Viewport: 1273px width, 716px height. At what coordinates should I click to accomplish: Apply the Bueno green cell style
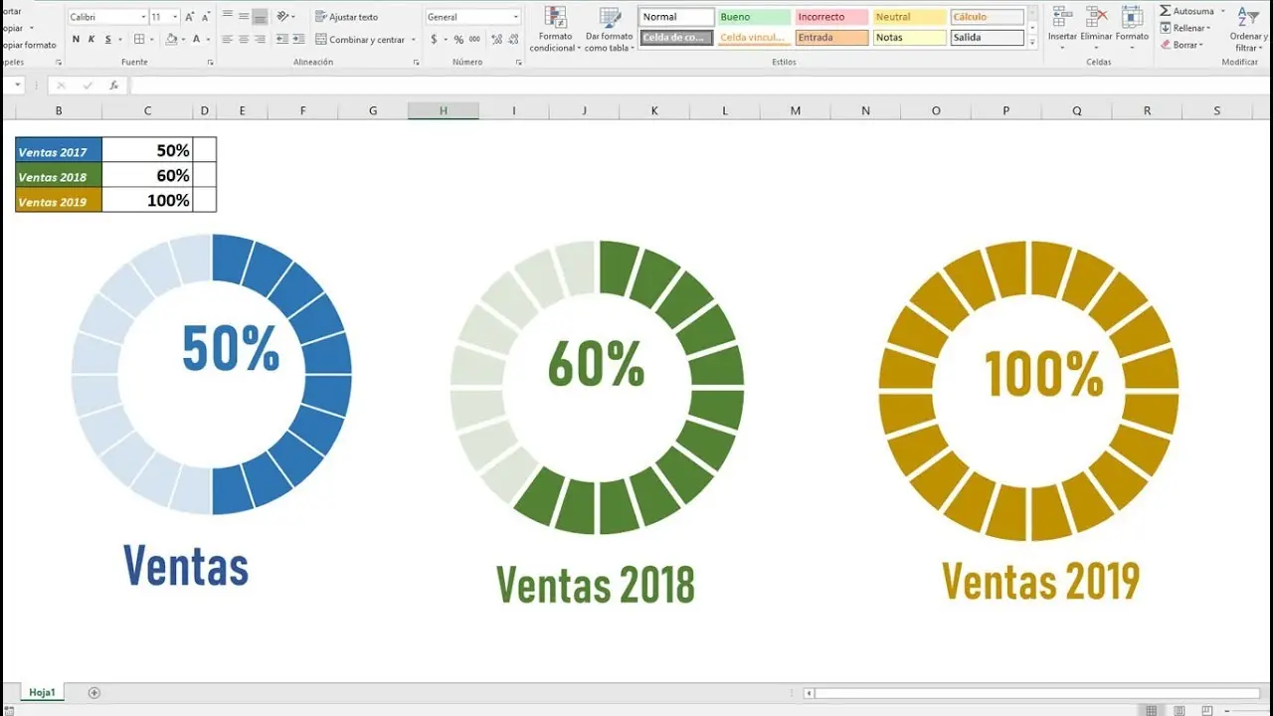753,17
